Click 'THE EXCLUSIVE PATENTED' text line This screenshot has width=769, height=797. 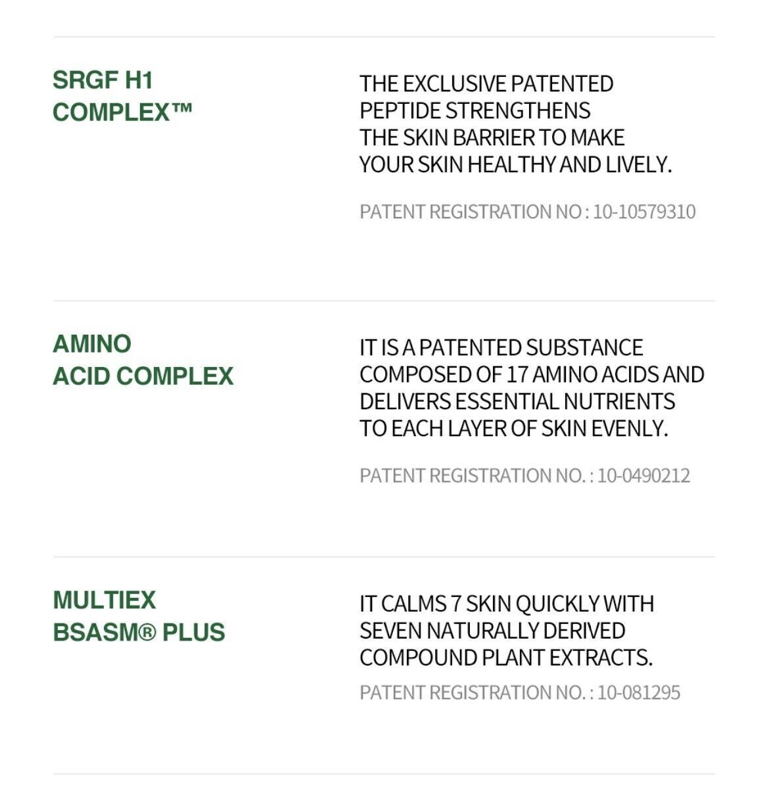point(486,84)
